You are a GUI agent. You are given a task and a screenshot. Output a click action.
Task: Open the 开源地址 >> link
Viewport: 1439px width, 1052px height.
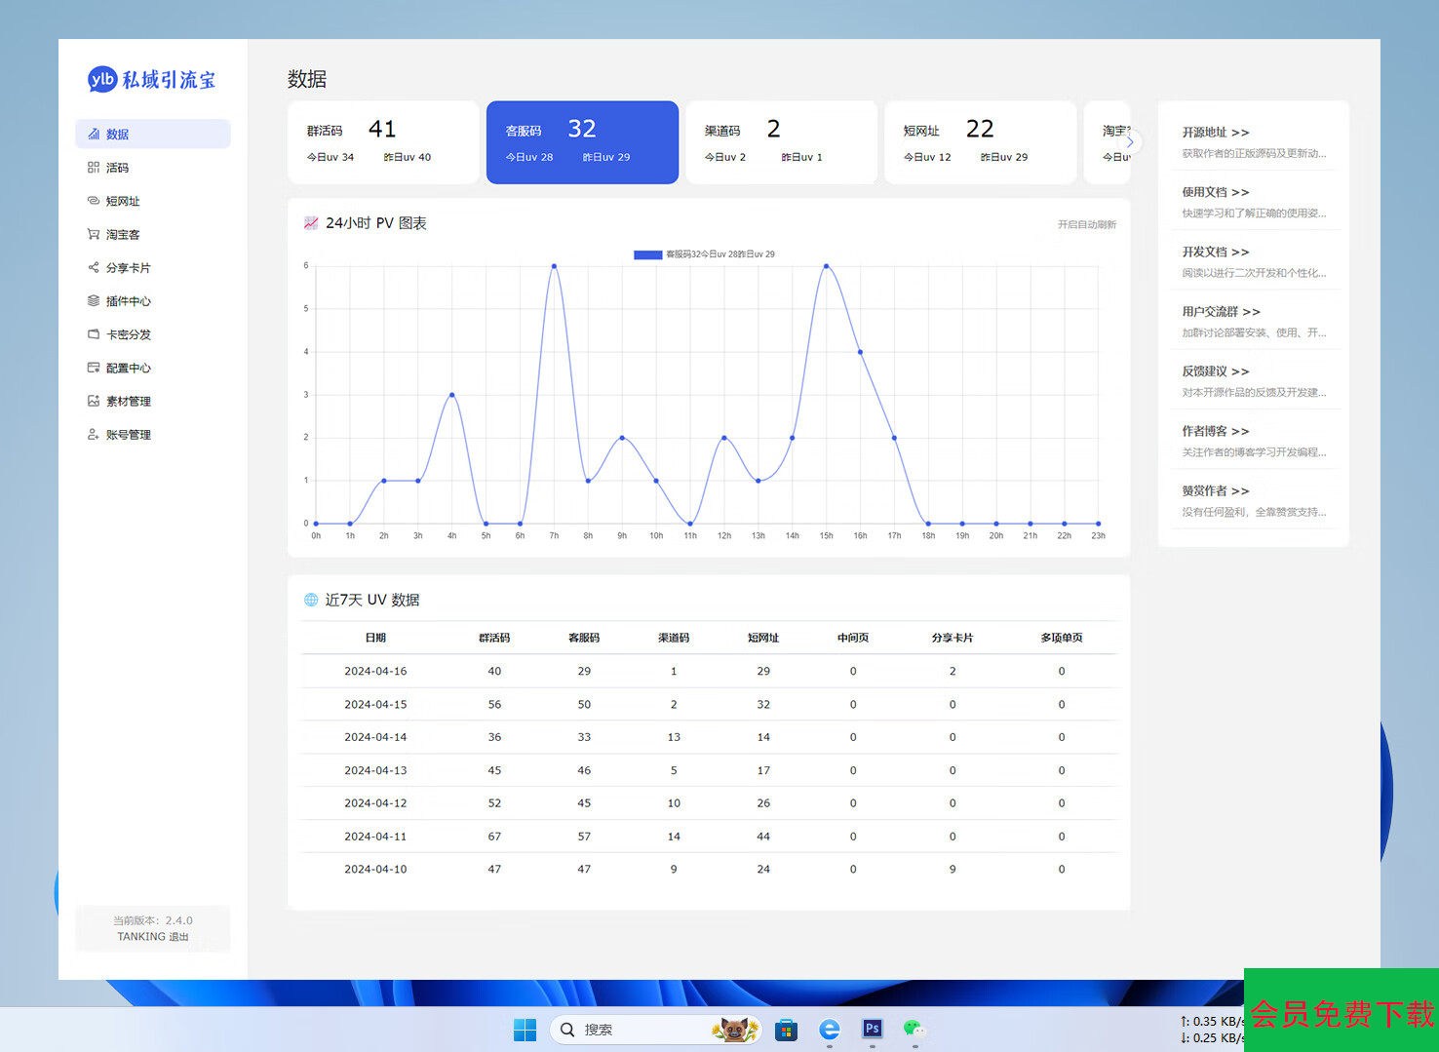click(x=1215, y=133)
